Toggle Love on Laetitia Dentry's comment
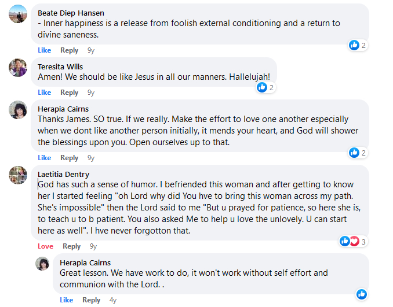 point(45,246)
